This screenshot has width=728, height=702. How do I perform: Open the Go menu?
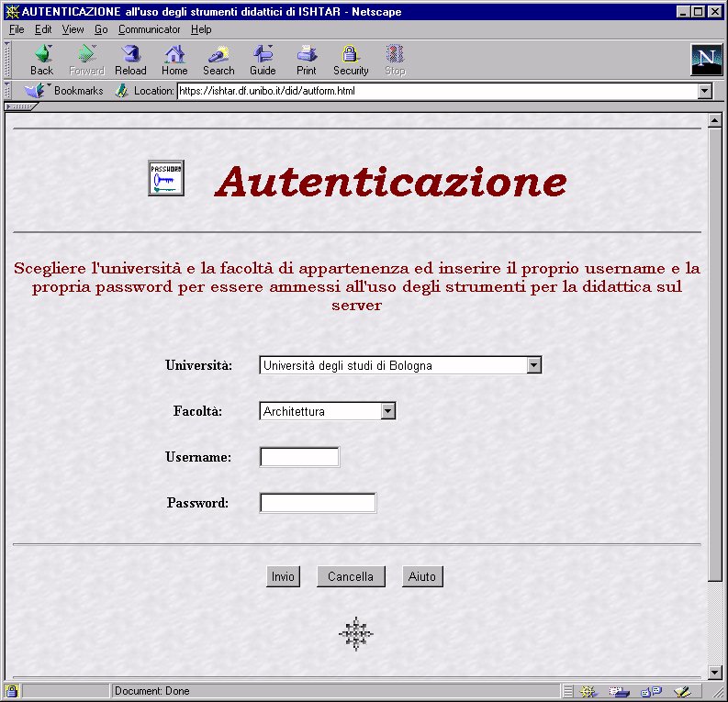pyautogui.click(x=101, y=29)
